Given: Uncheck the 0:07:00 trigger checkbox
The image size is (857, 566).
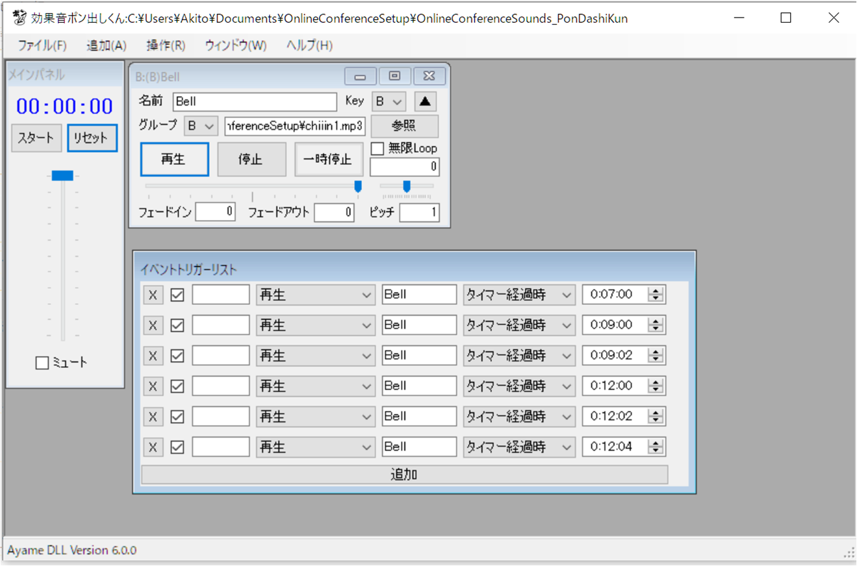Looking at the screenshot, I should pyautogui.click(x=177, y=295).
